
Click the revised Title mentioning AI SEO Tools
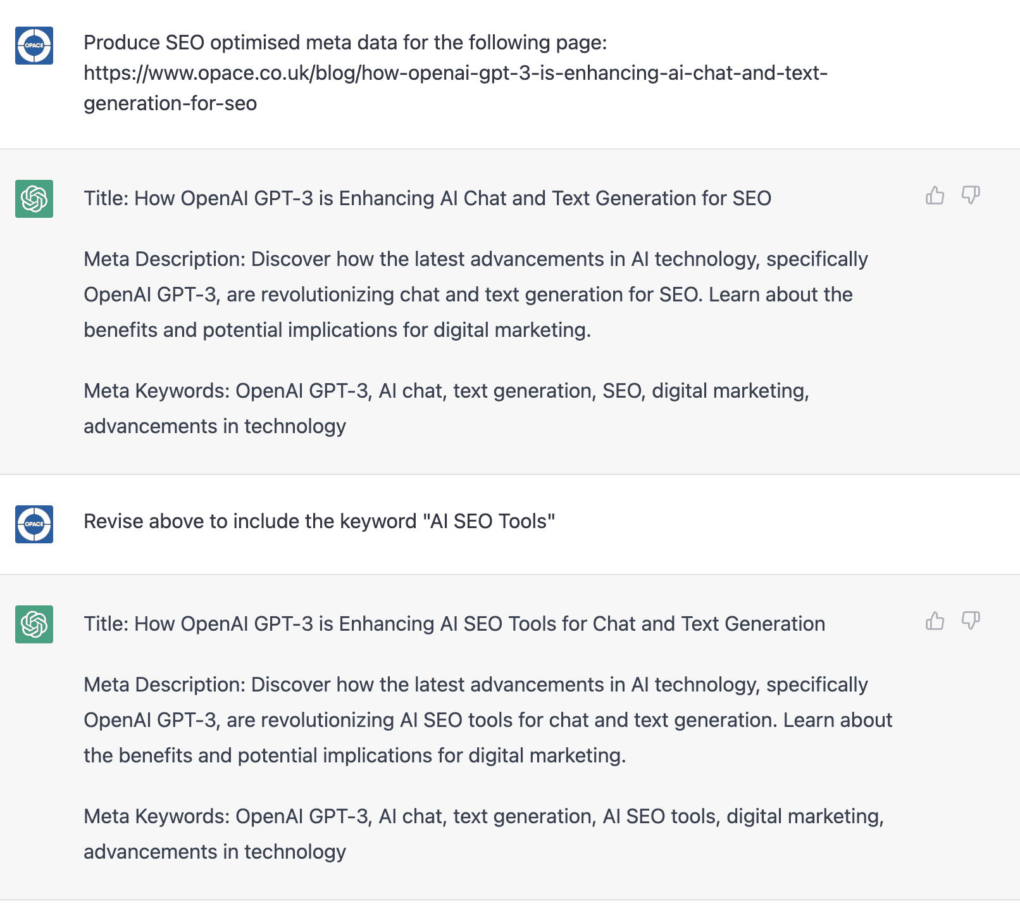[x=454, y=624]
